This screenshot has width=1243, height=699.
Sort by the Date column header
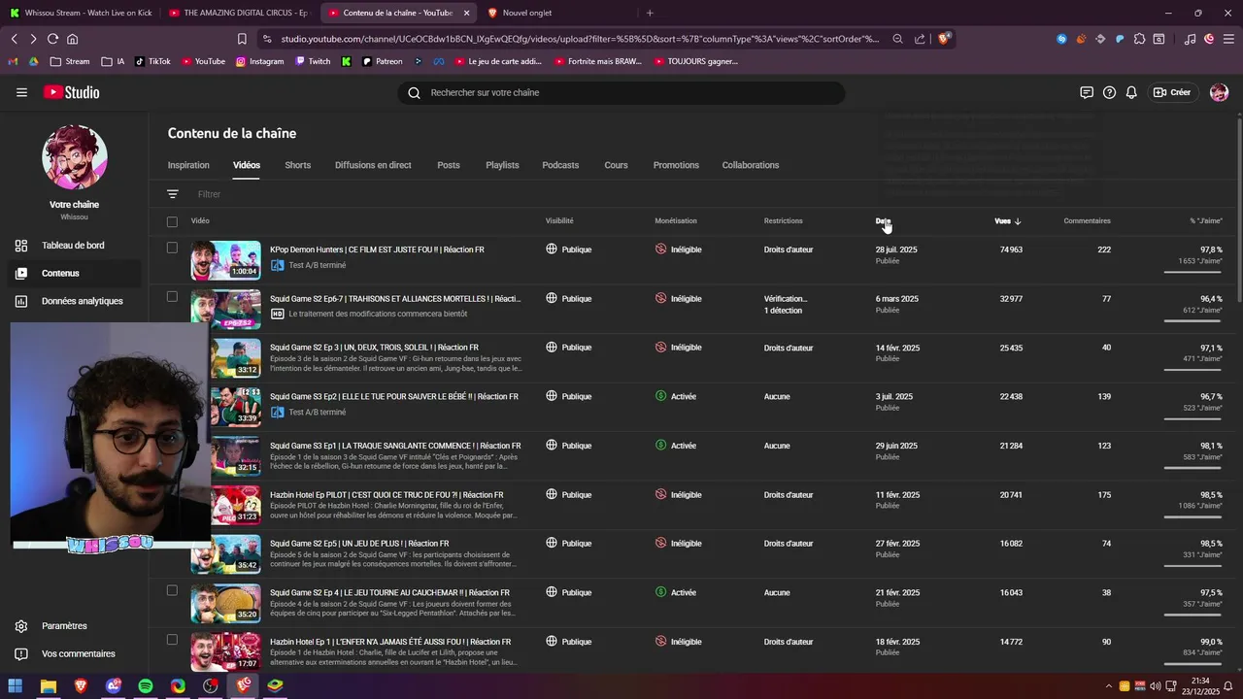tap(883, 221)
